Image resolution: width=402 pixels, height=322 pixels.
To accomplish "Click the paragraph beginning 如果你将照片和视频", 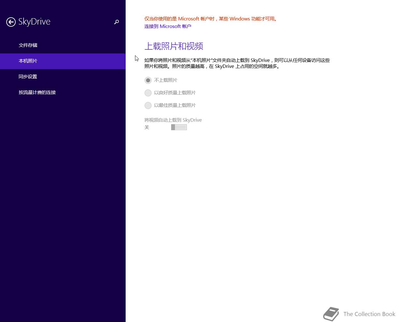I will 237,63.
